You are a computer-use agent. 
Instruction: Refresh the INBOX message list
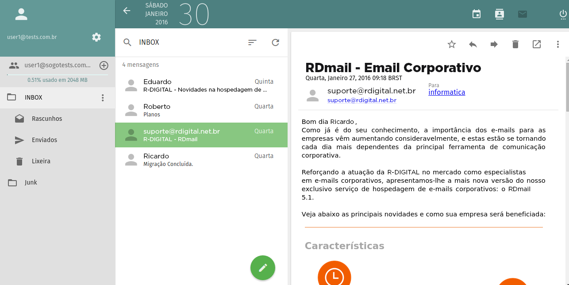pos(275,42)
